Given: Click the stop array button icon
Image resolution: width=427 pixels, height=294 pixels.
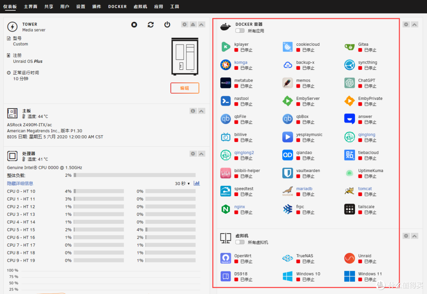Looking at the screenshot, I should (x=134, y=25).
